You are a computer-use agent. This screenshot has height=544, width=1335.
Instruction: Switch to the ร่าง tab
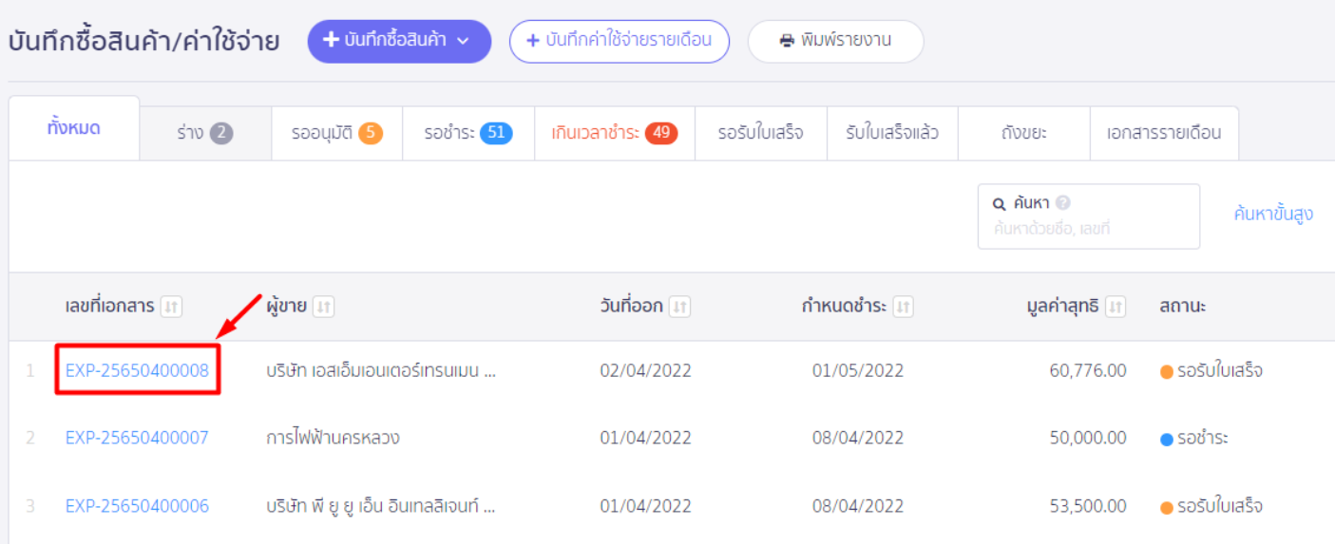pos(205,133)
